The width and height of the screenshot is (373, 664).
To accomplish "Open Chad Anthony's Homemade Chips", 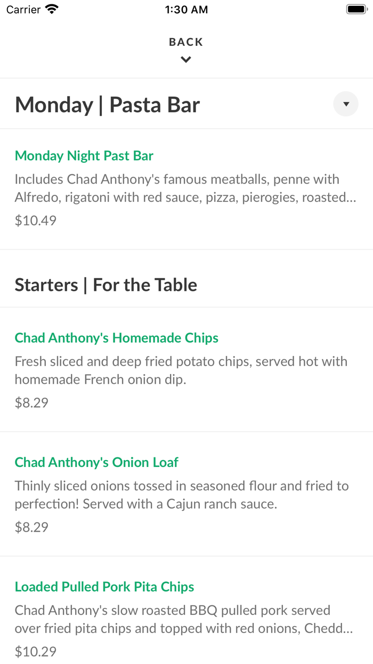I will click(x=116, y=337).
